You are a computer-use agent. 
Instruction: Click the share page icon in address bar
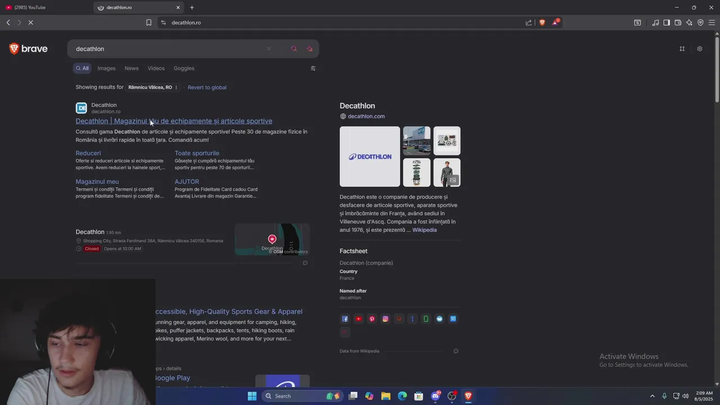[x=529, y=22]
